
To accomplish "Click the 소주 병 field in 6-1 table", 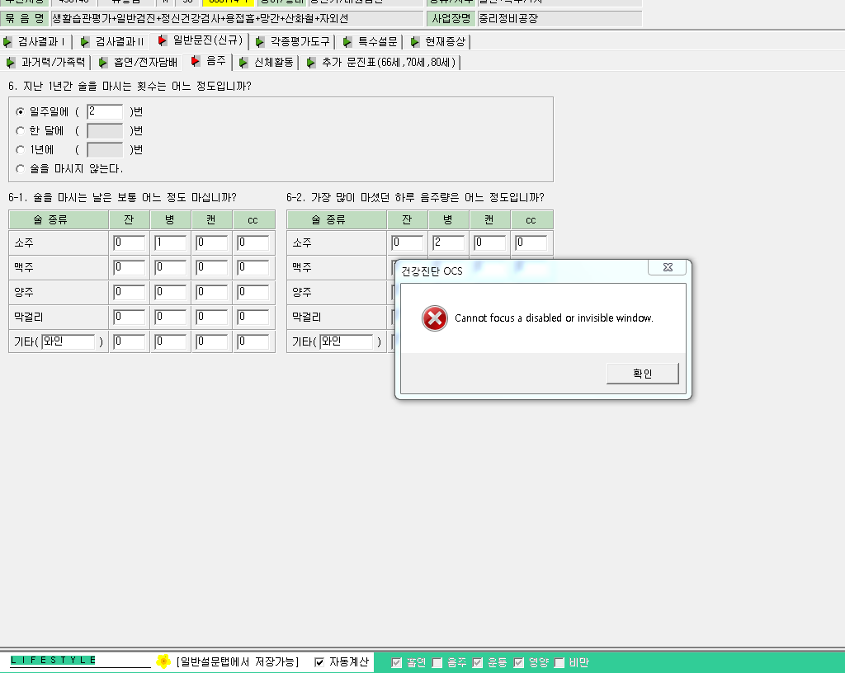I will point(170,242).
